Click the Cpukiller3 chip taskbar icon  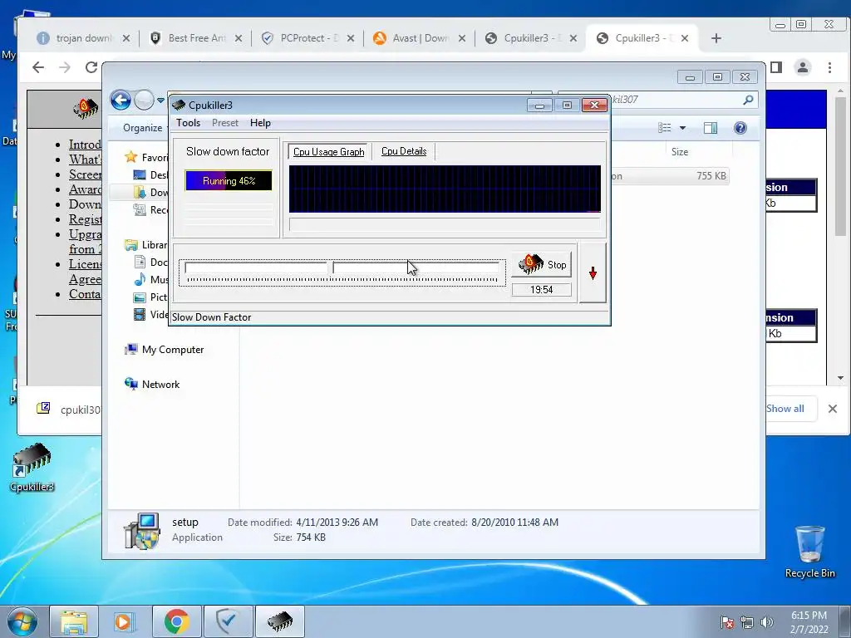coord(279,621)
